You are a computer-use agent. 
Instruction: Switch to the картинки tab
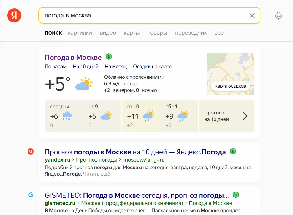pyautogui.click(x=80, y=33)
